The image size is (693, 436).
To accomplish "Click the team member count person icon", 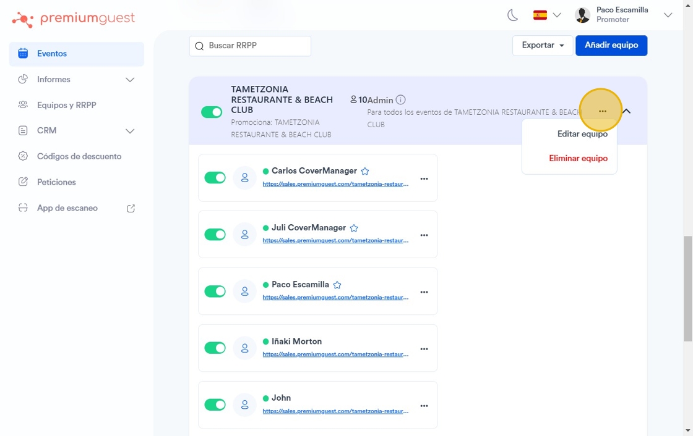I will (x=353, y=99).
